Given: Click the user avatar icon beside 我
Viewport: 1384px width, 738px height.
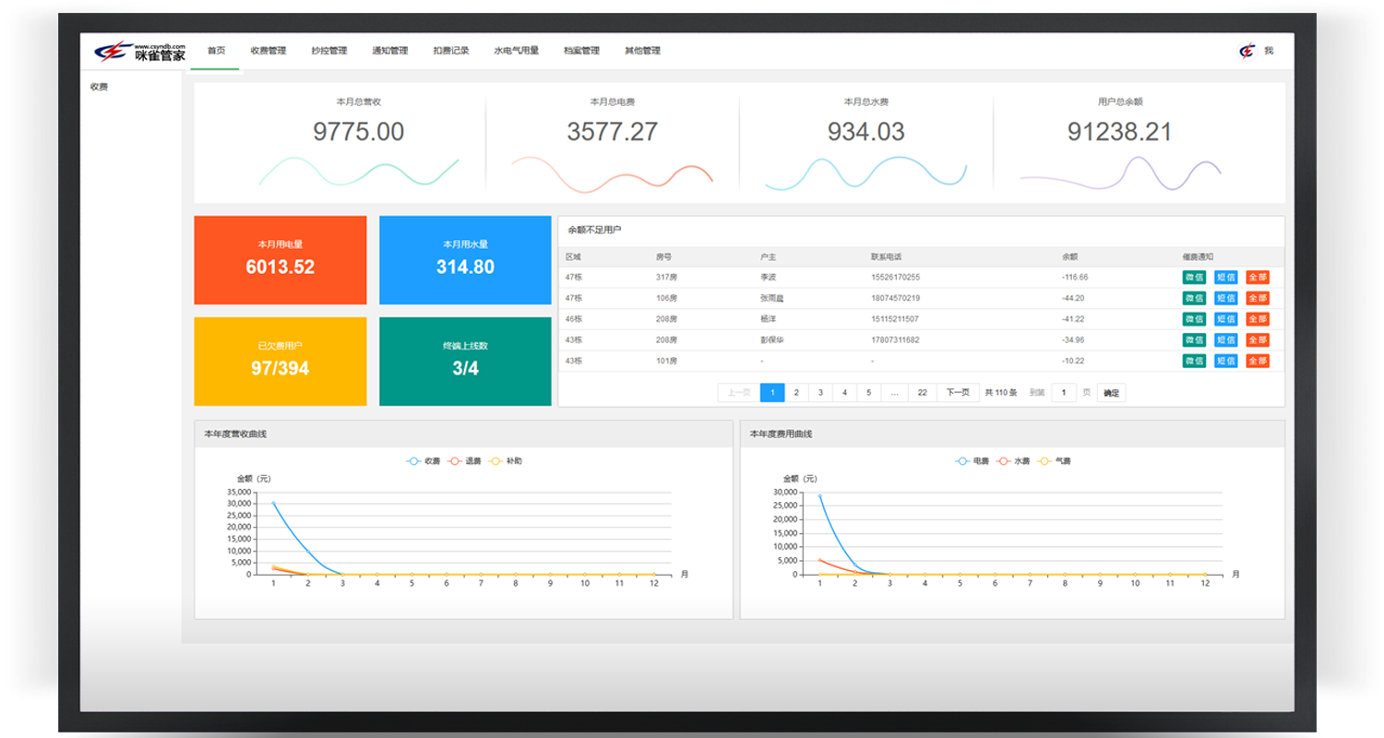Looking at the screenshot, I should pos(1247,51).
